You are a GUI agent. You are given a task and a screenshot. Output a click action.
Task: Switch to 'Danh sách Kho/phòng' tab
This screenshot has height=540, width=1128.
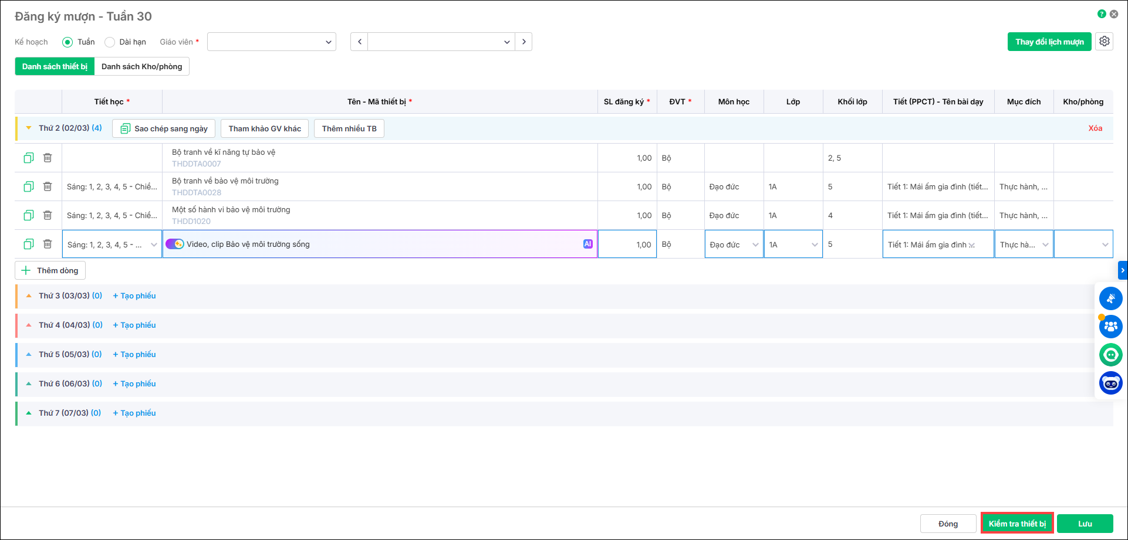141,66
